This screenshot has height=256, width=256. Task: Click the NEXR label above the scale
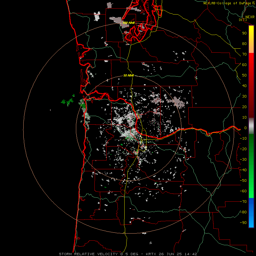pos(250,17)
